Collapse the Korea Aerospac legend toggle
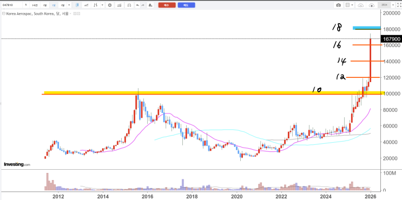 (3, 14)
